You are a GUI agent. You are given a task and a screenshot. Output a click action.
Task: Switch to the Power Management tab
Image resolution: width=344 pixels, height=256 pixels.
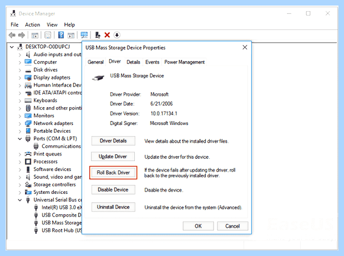pos(184,62)
